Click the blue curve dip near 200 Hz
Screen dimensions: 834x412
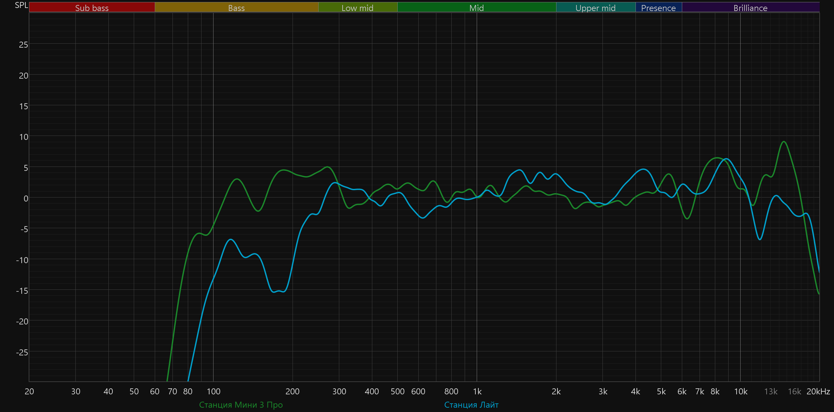(x=279, y=291)
